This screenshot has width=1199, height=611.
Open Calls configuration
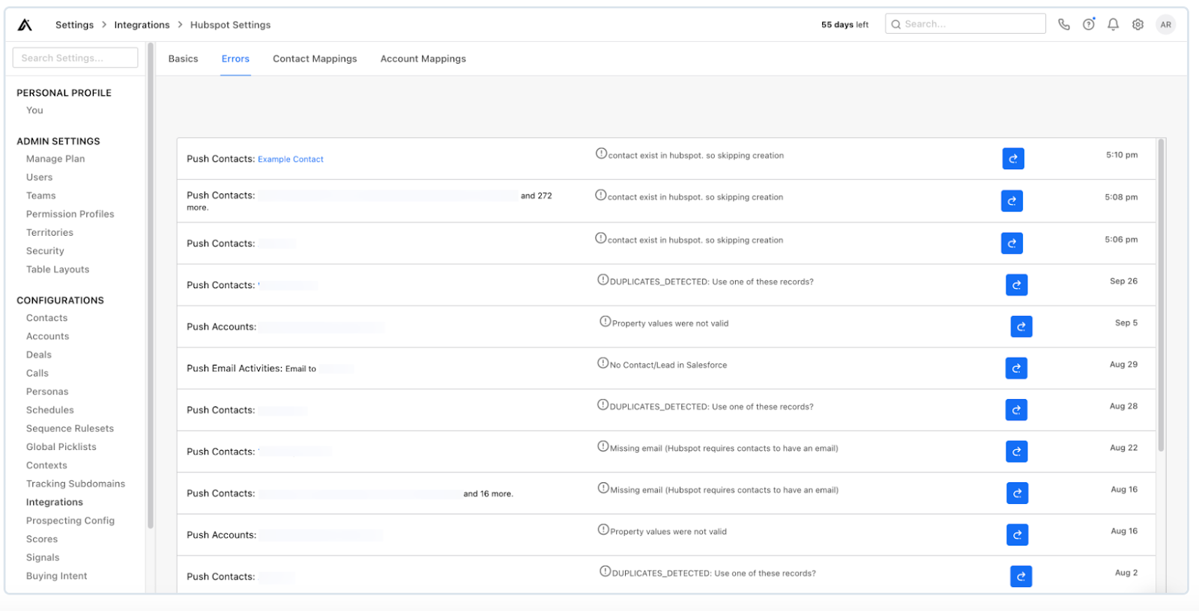37,373
